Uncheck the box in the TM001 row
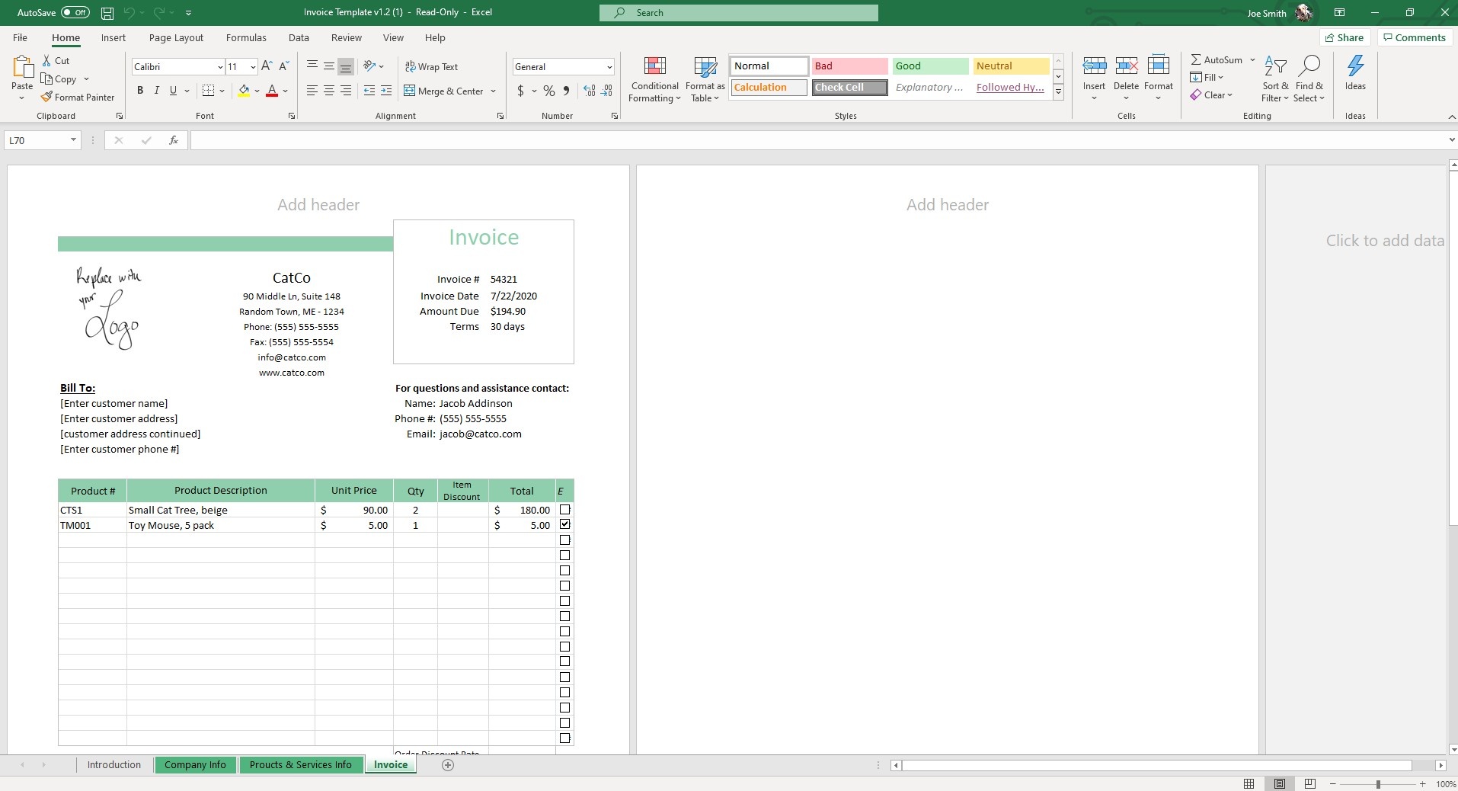 564,524
